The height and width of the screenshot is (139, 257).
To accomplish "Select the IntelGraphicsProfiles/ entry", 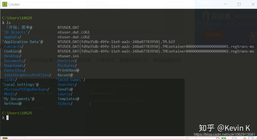I will tap(28, 75).
